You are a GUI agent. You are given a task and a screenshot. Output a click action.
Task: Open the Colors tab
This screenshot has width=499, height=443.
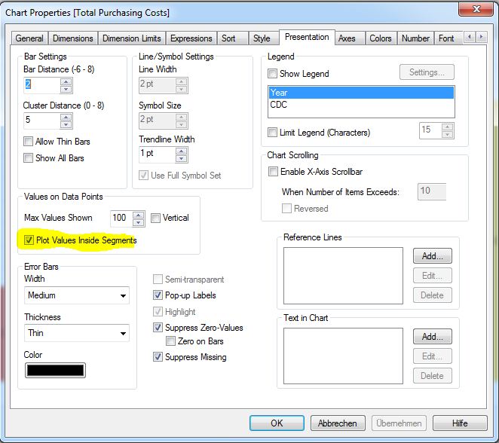pyautogui.click(x=381, y=38)
